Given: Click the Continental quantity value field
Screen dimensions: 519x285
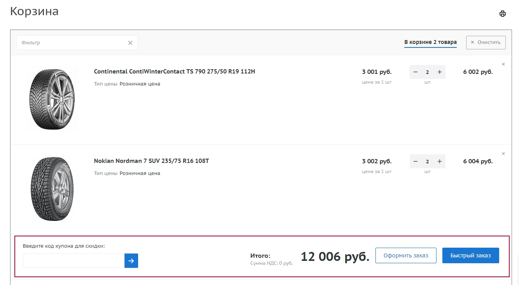Looking at the screenshot, I should [x=428, y=72].
